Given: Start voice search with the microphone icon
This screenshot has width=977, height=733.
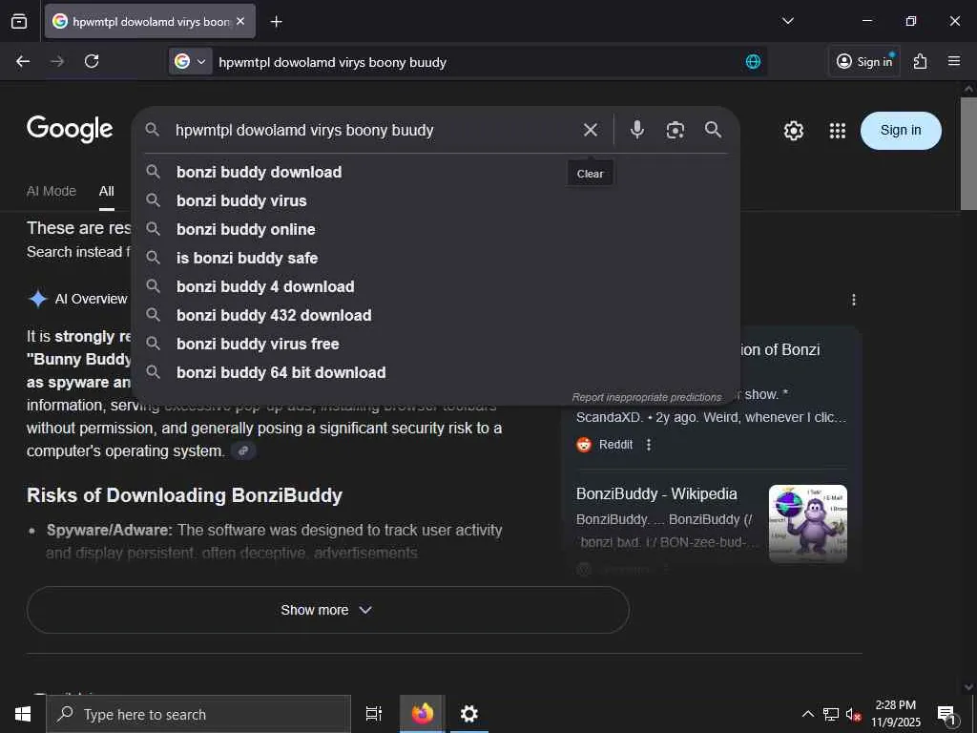Looking at the screenshot, I should 636,130.
